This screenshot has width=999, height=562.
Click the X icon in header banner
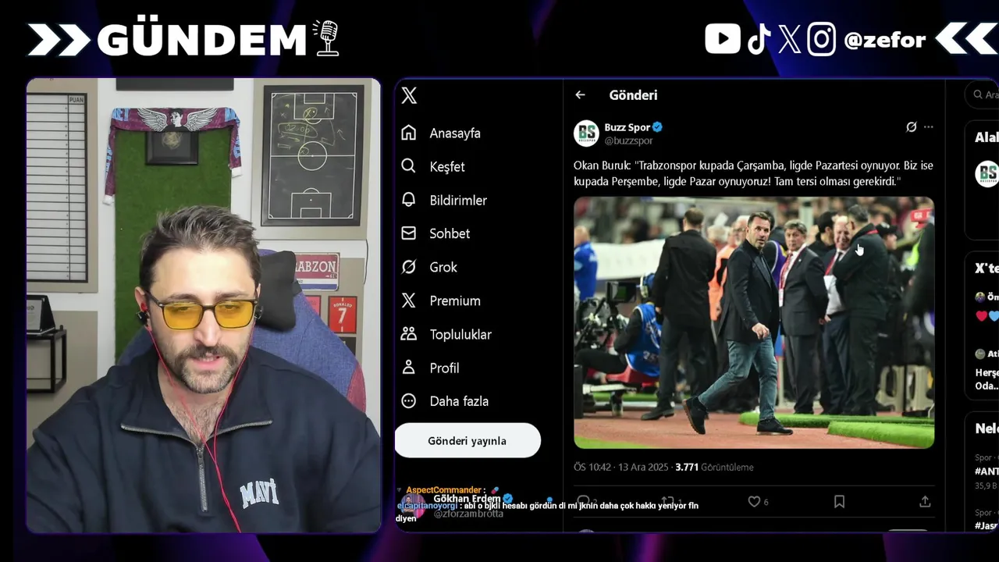tap(789, 39)
